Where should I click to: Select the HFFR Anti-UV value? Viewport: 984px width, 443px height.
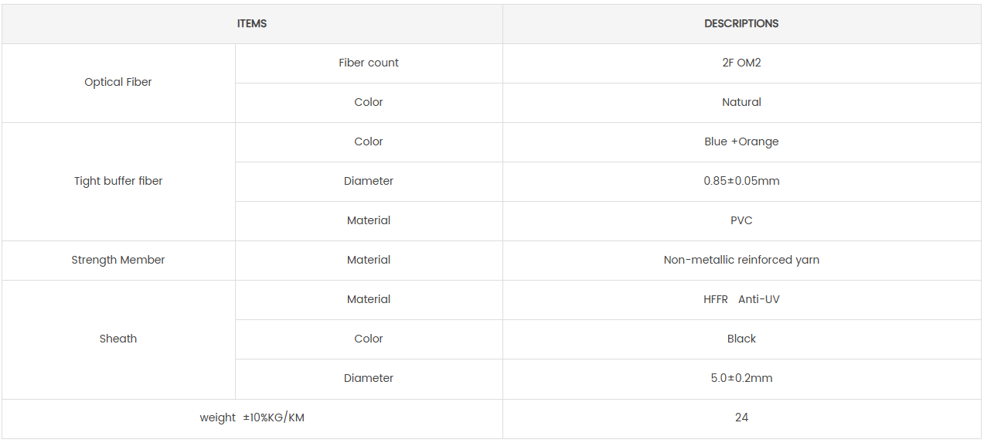click(x=741, y=299)
